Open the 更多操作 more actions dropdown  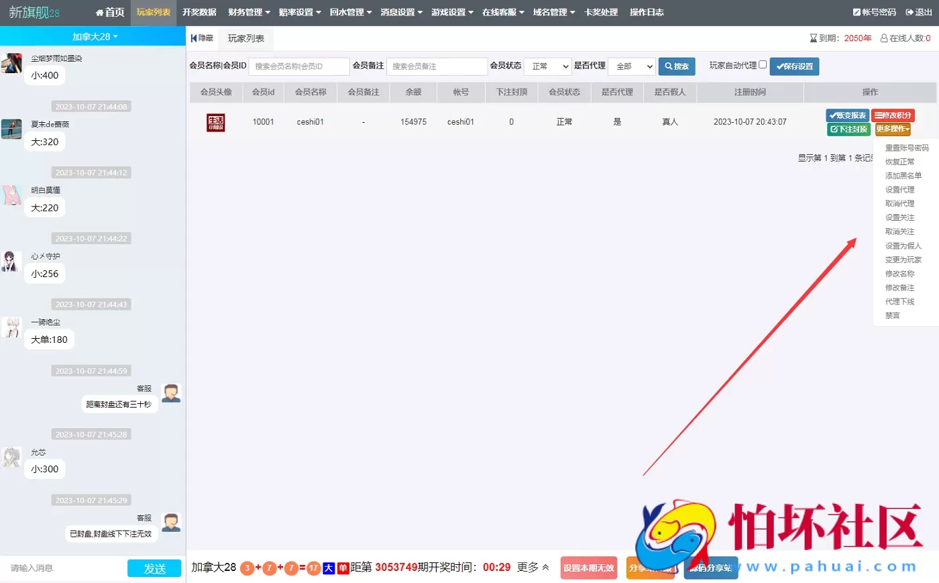click(893, 129)
